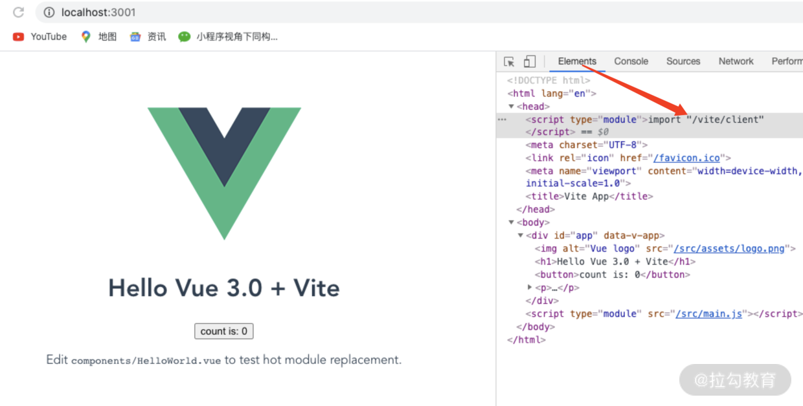Follow the /favicon.ico link
This screenshot has height=406, width=803.
[x=686, y=158]
